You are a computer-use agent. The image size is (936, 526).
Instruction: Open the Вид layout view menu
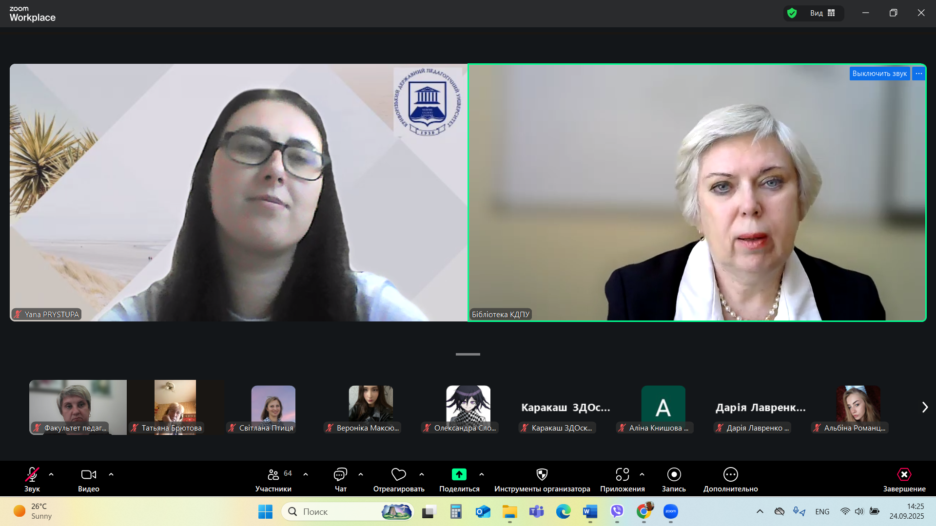822,13
